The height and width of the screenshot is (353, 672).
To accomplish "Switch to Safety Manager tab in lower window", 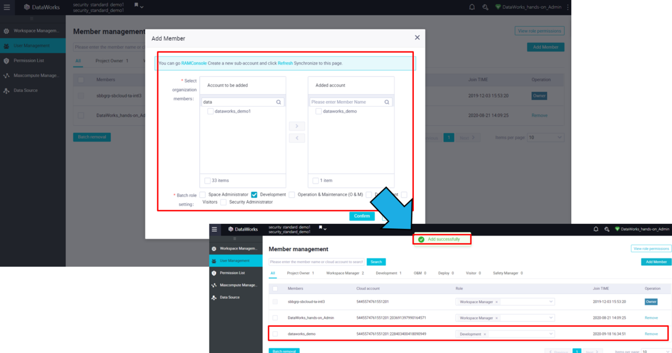I will (x=508, y=274).
